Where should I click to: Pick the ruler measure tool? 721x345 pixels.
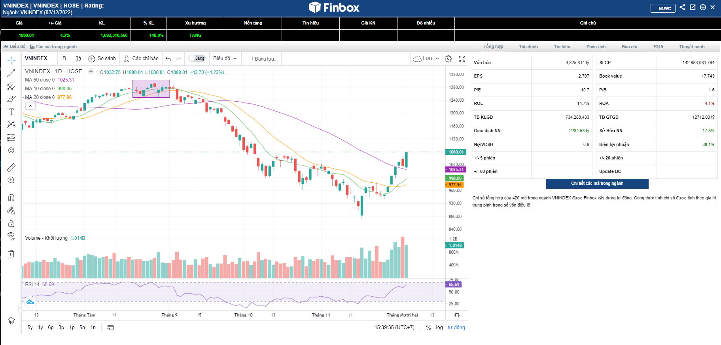click(11, 167)
